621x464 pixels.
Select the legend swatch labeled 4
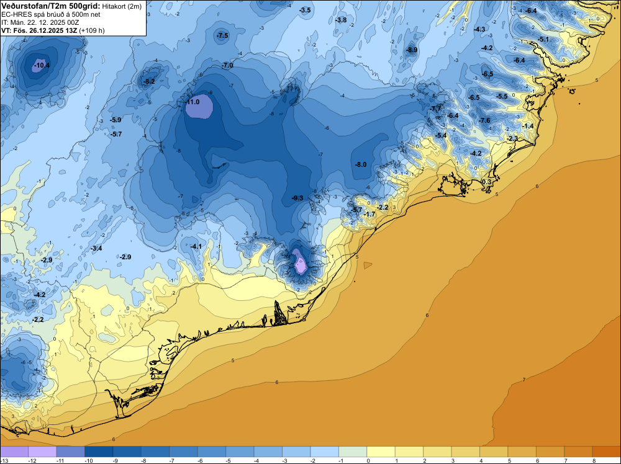[494, 452]
